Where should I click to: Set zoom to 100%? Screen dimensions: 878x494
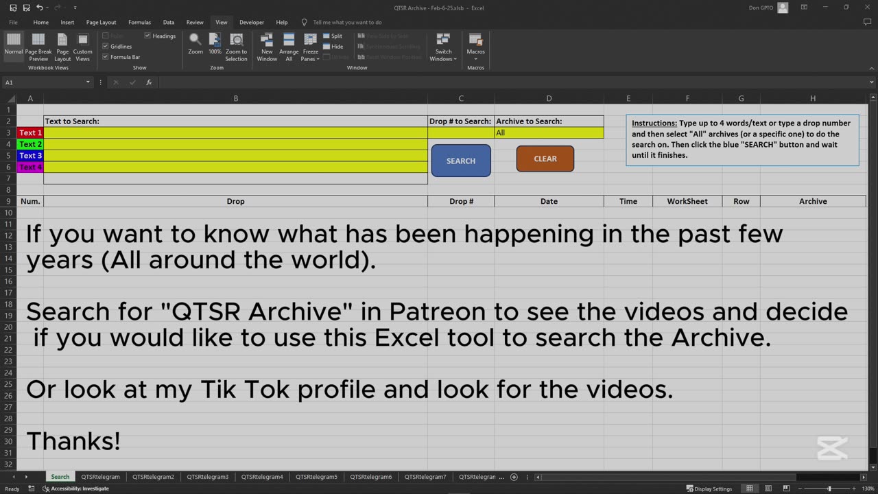[x=215, y=45]
